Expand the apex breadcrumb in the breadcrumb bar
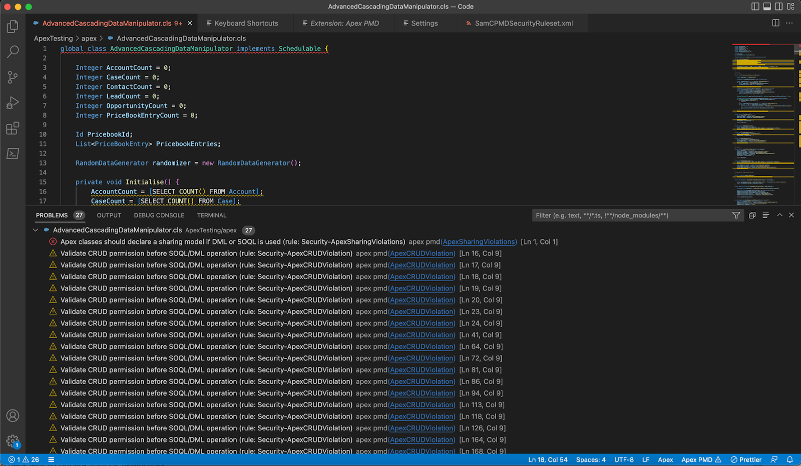The image size is (801, 466). pyautogui.click(x=89, y=38)
